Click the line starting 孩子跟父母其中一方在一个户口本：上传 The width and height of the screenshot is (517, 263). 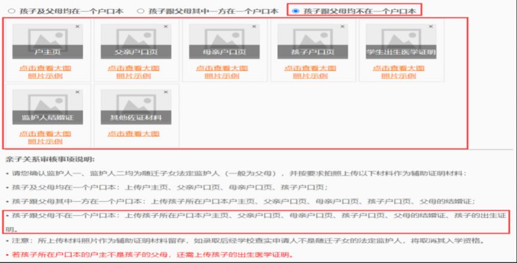[241, 201]
